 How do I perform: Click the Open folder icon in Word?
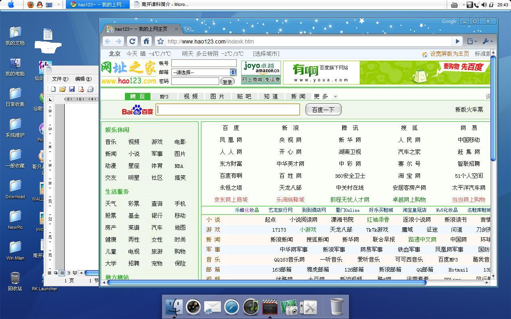pos(62,89)
